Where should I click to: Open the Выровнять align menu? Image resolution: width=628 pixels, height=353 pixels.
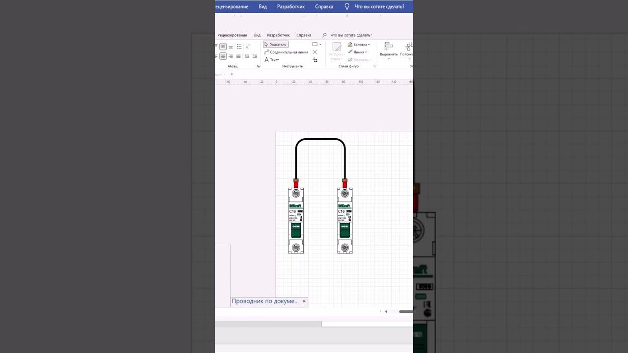point(389,51)
